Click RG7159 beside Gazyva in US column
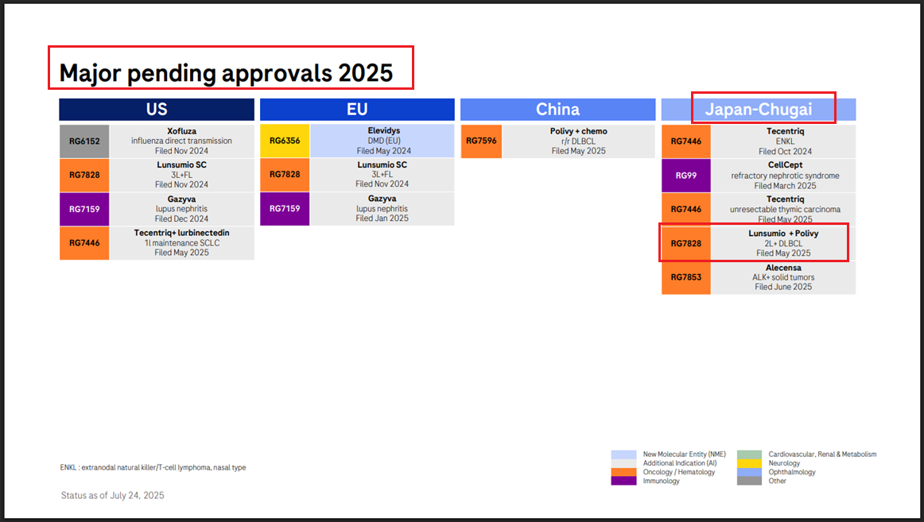This screenshot has height=522, width=924. coord(84,209)
